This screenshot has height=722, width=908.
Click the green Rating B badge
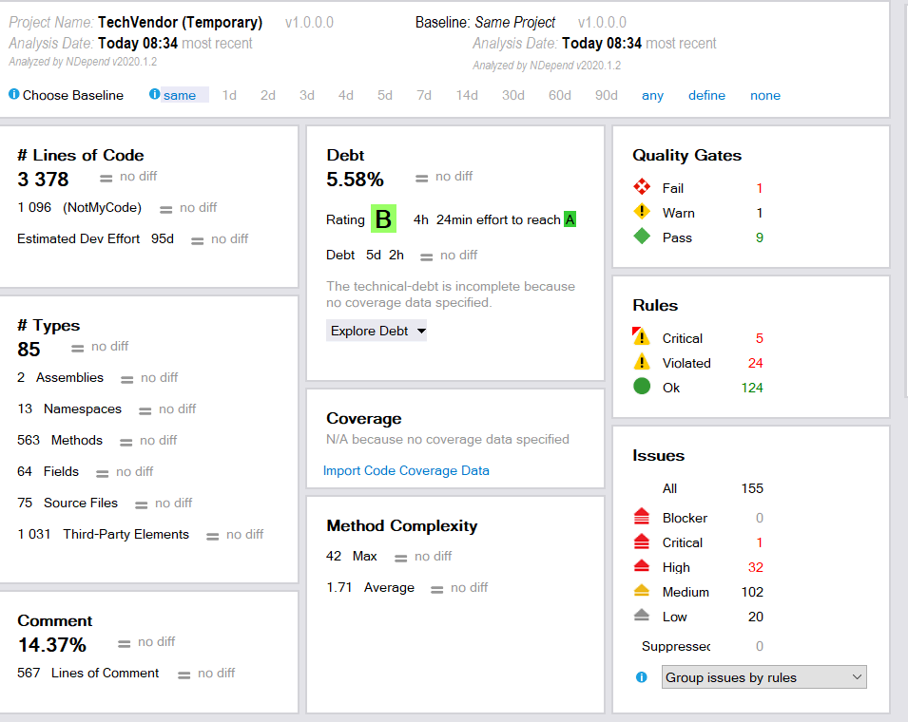point(383,218)
